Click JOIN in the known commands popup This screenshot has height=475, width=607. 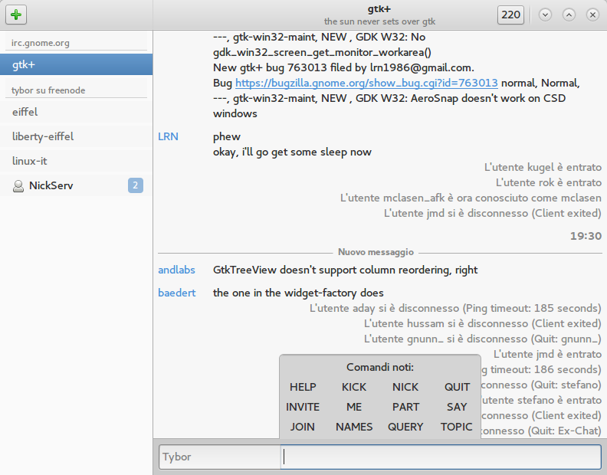point(303,427)
